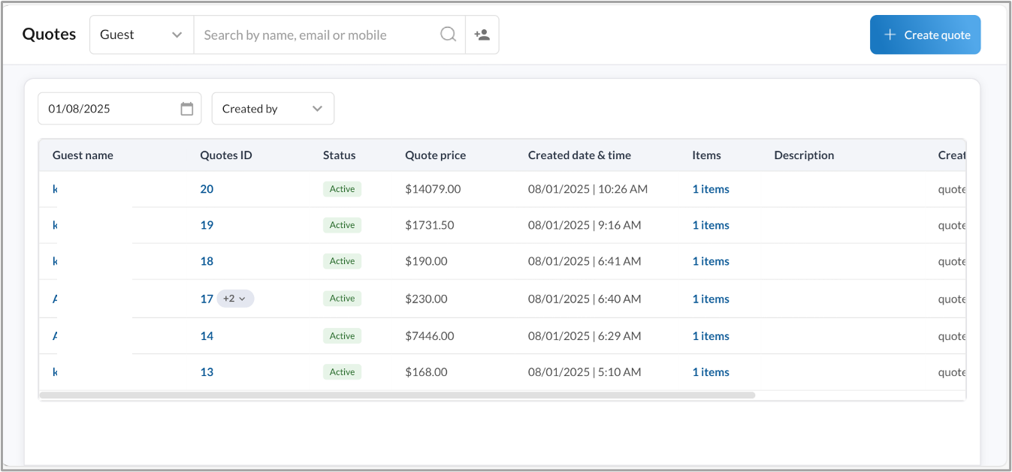This screenshot has width=1012, height=472.
Task: Click the 08/01/2025 | 6:41 AM timestamp
Action: tap(585, 261)
